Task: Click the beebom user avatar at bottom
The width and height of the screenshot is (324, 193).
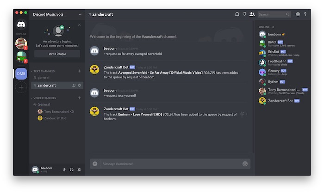Action: [x=35, y=169]
